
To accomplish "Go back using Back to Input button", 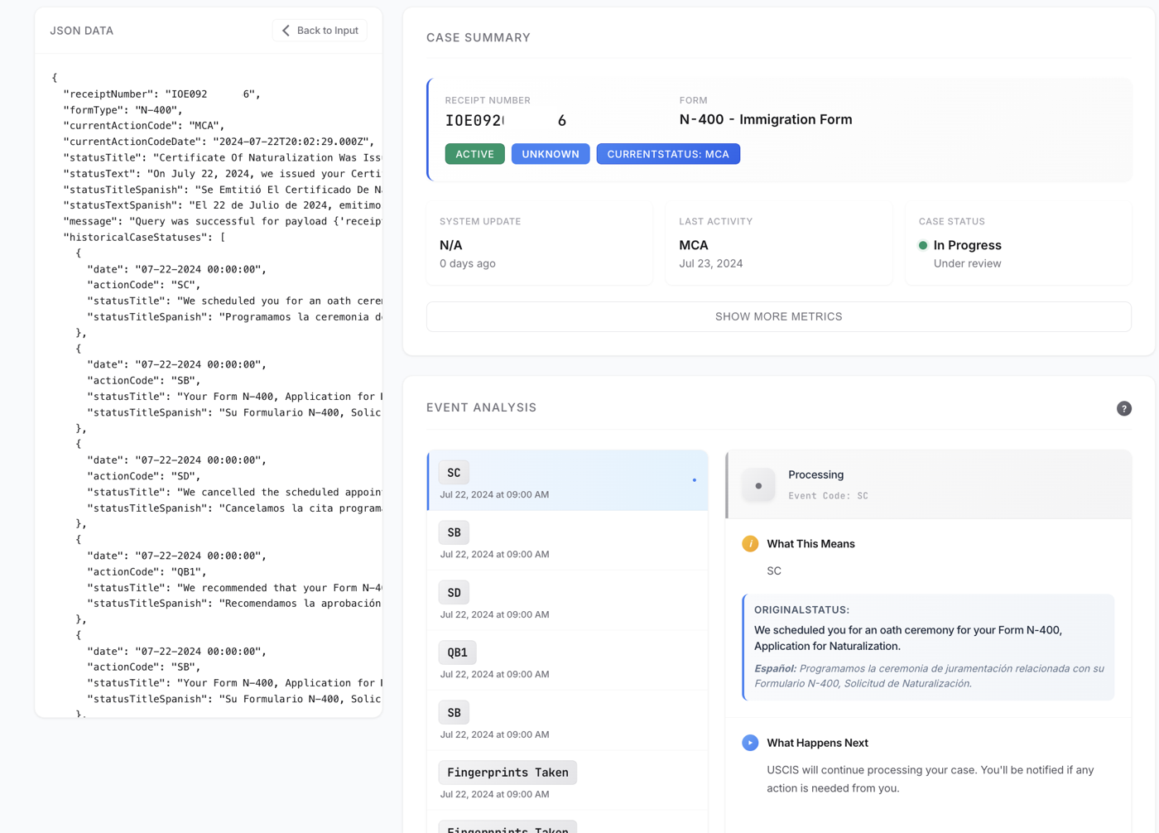I will pos(320,31).
